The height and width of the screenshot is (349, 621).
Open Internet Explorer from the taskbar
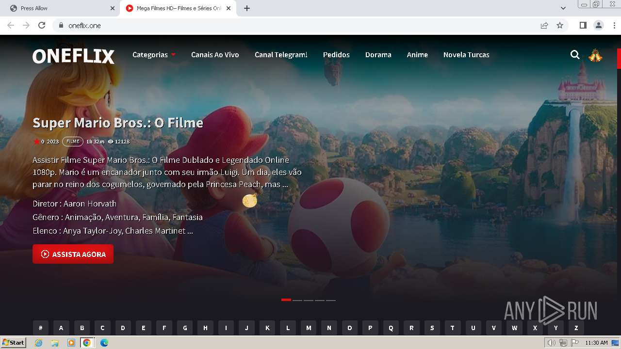38,343
